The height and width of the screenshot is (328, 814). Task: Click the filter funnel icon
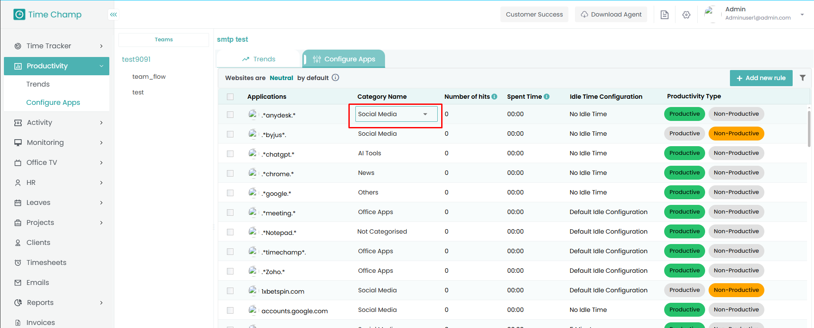click(x=802, y=78)
